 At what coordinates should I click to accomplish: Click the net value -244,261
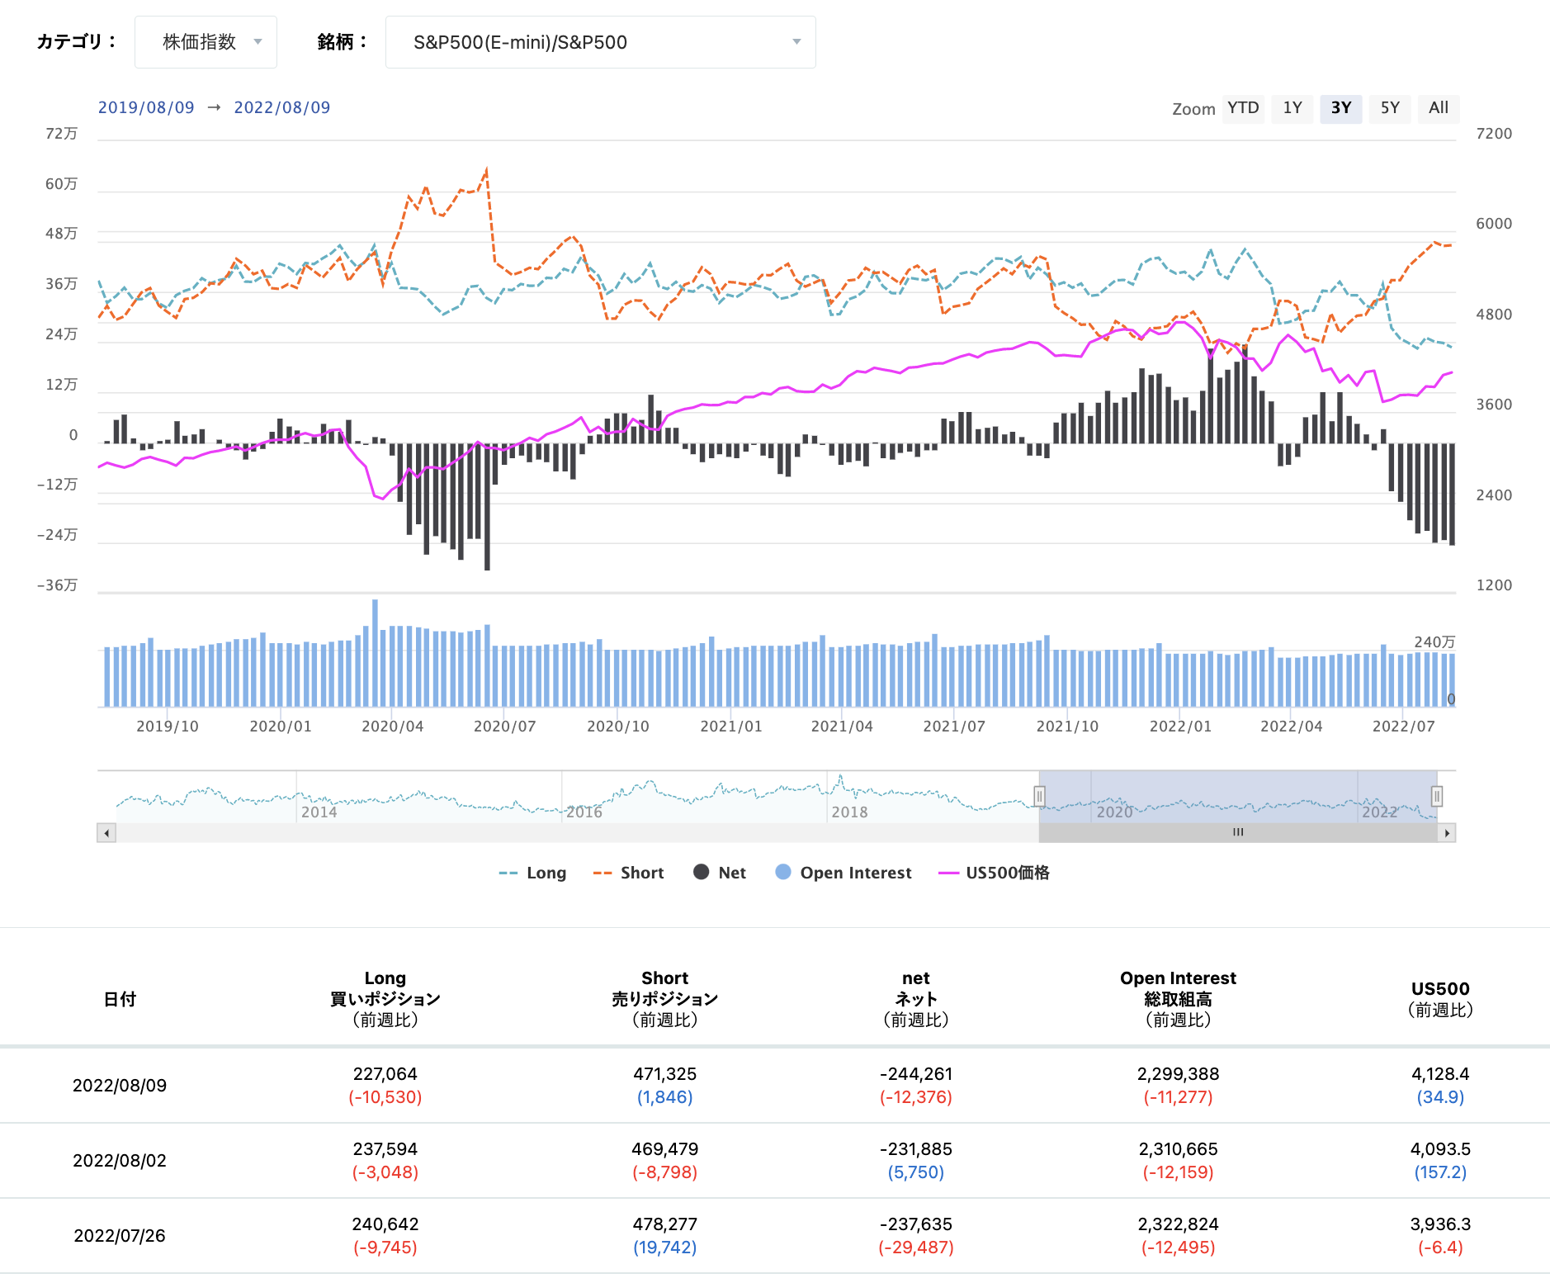point(916,1074)
